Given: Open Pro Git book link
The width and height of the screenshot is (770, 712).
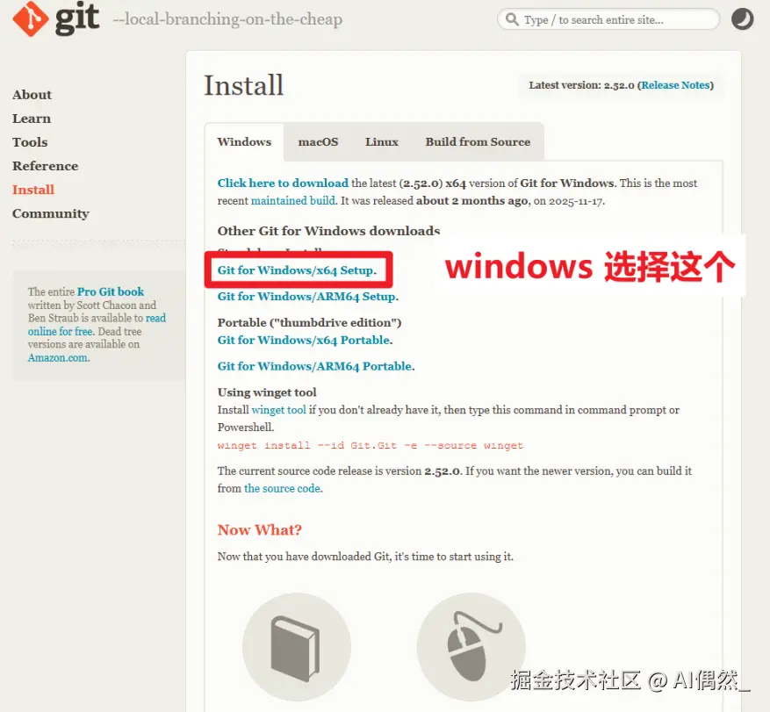Looking at the screenshot, I should (111, 291).
